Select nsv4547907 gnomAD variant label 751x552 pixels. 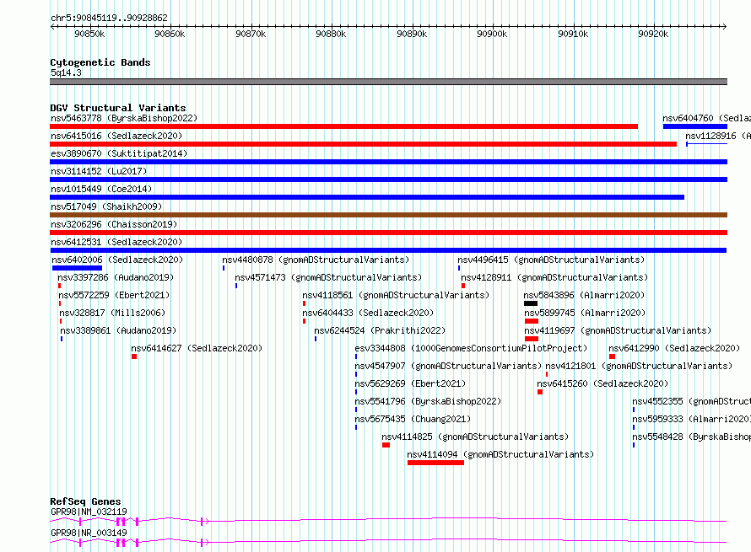coord(448,366)
